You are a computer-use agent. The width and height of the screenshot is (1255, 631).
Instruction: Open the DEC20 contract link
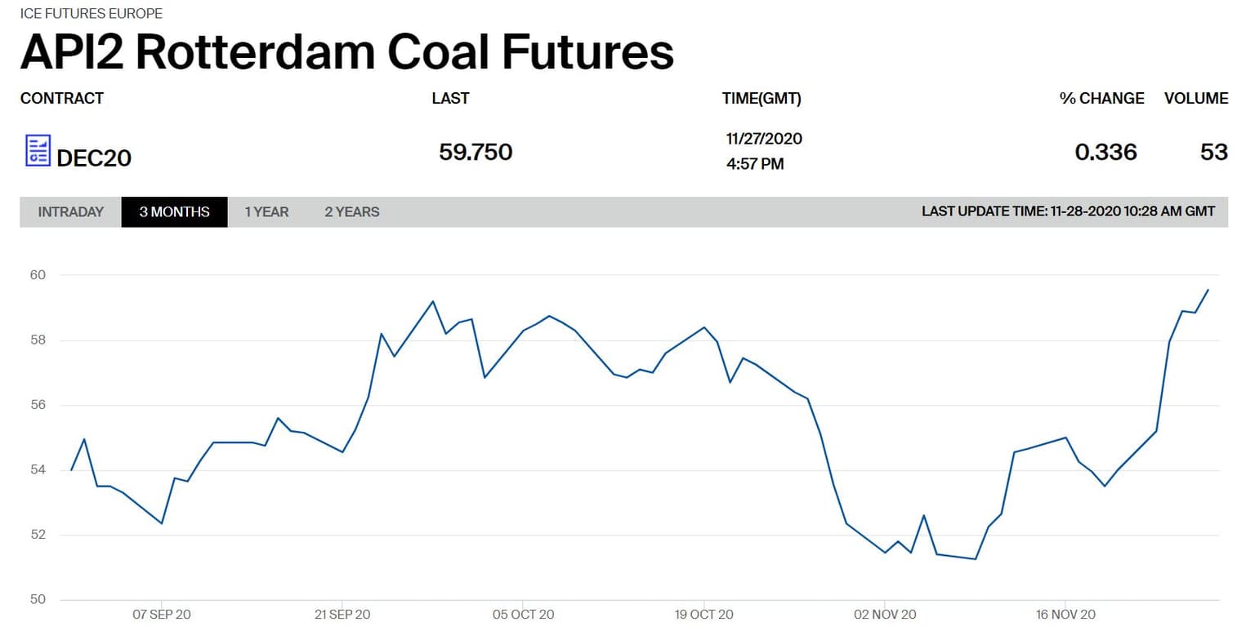(x=94, y=158)
